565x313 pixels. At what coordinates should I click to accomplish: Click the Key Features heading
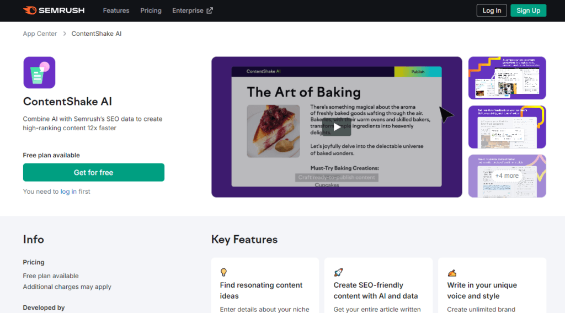pyautogui.click(x=244, y=240)
